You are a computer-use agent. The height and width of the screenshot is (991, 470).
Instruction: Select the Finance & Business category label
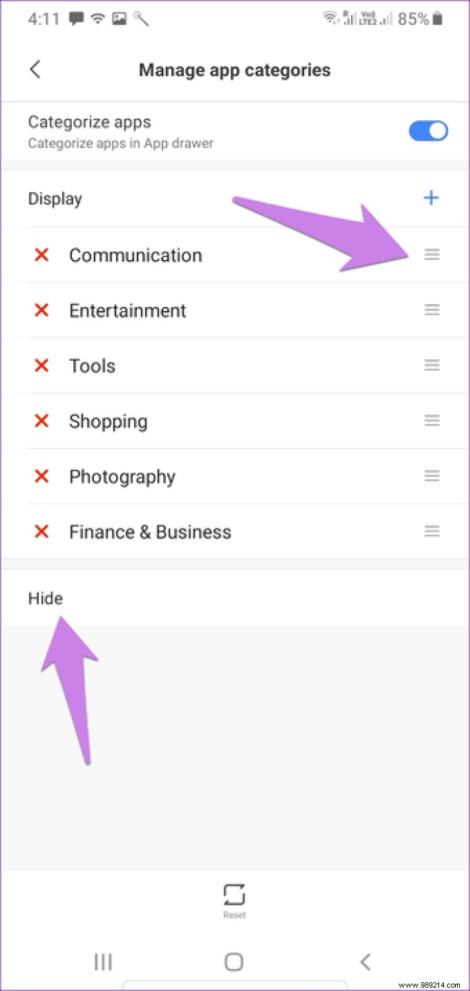click(x=149, y=531)
